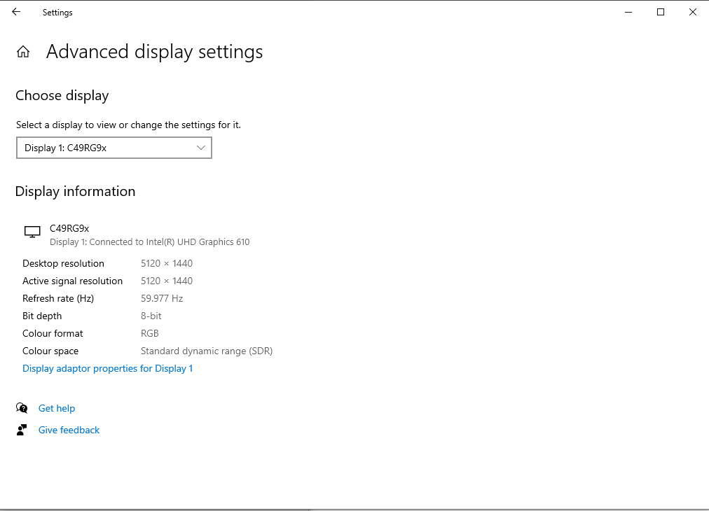Screen dimensions: 709x511
Task: Click the Give feedback link
Action: [x=69, y=430]
